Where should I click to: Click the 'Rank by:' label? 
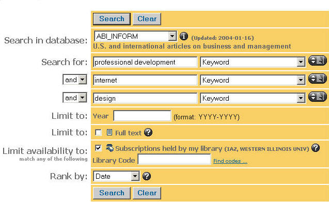pyautogui.click(x=69, y=176)
